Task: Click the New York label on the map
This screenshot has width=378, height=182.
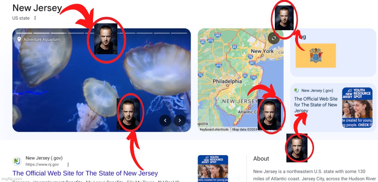Action: [x=262, y=51]
